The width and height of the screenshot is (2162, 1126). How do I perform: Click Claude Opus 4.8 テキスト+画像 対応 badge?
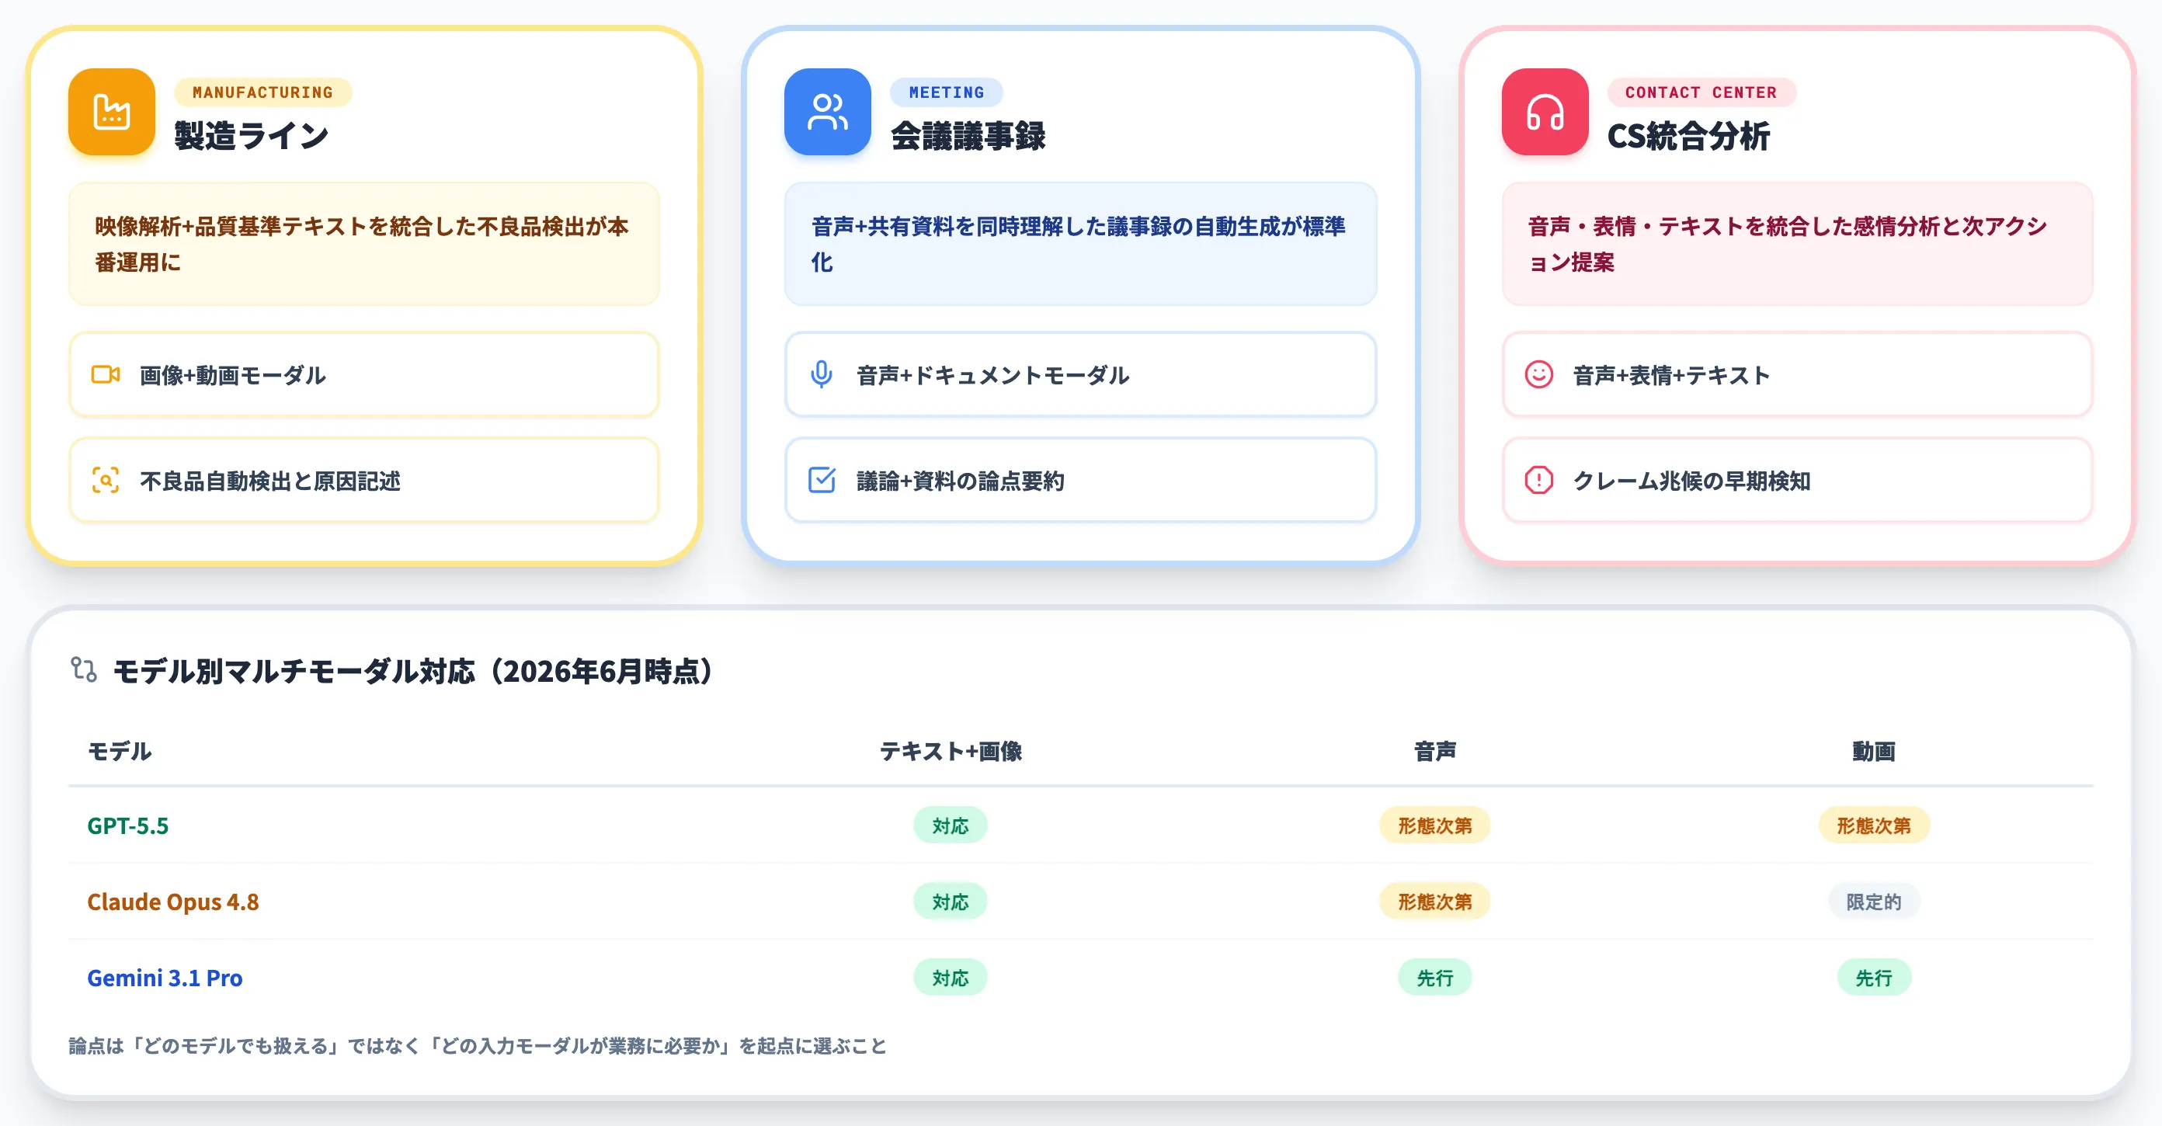pos(950,902)
